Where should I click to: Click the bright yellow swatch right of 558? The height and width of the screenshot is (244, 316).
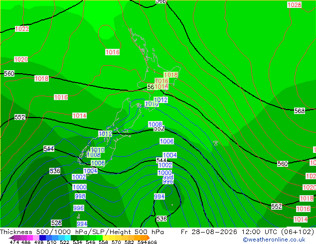(x=106, y=238)
